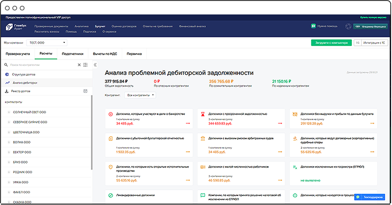392x205 pixels.
Task: Click the Интеграция с 1С button
Action: 374,43
